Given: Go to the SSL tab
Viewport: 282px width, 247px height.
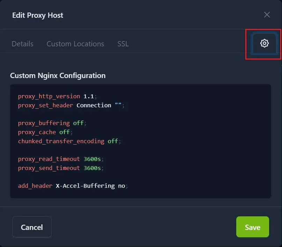Looking at the screenshot, I should 123,44.
